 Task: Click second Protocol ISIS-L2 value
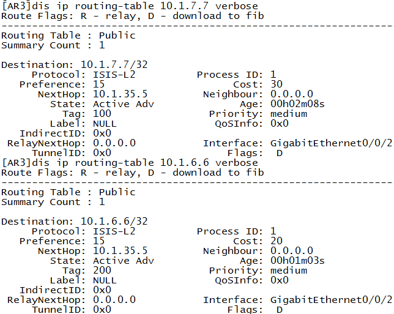coord(114,231)
